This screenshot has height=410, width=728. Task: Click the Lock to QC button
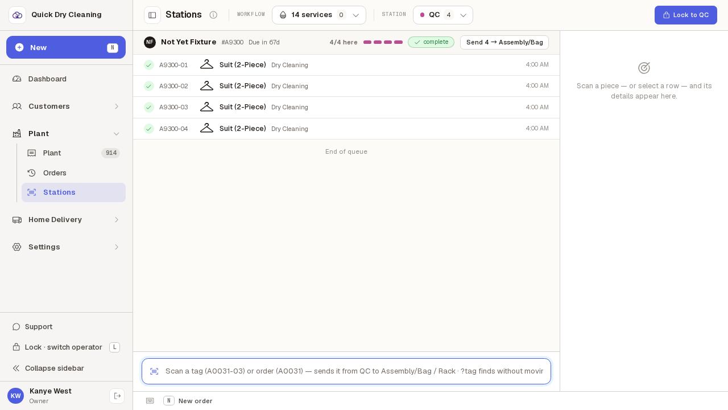[686, 15]
